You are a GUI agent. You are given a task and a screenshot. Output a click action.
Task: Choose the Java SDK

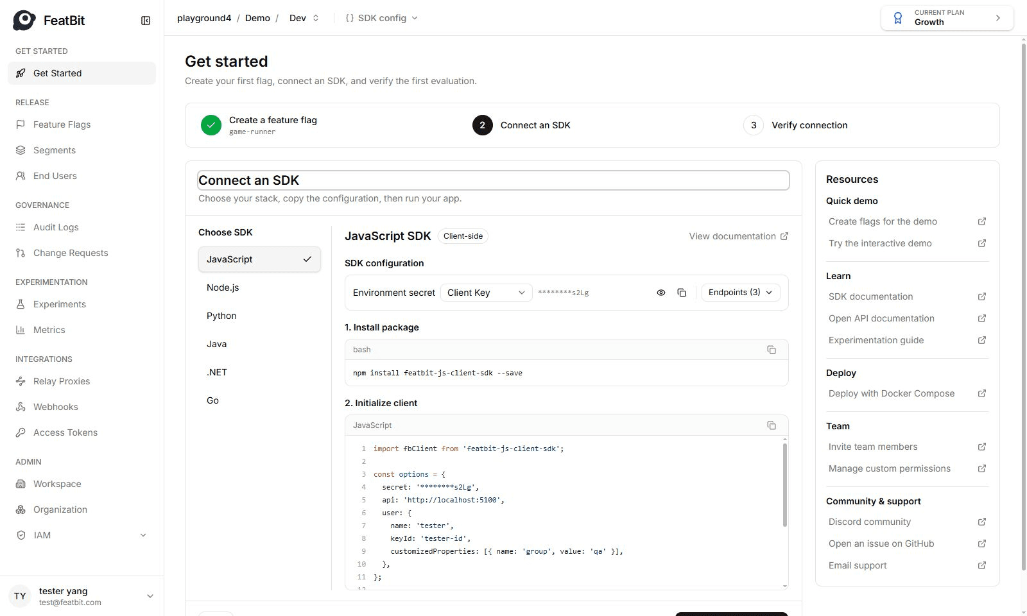(259, 344)
